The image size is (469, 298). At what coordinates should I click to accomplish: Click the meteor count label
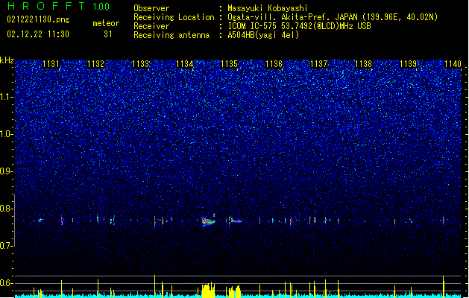[x=106, y=23]
